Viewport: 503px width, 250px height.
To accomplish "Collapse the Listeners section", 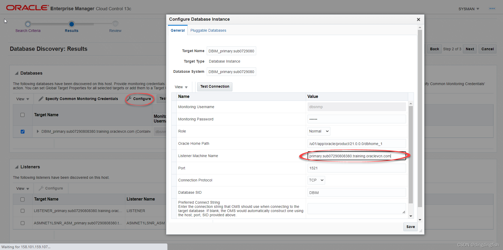I will pos(17,167).
